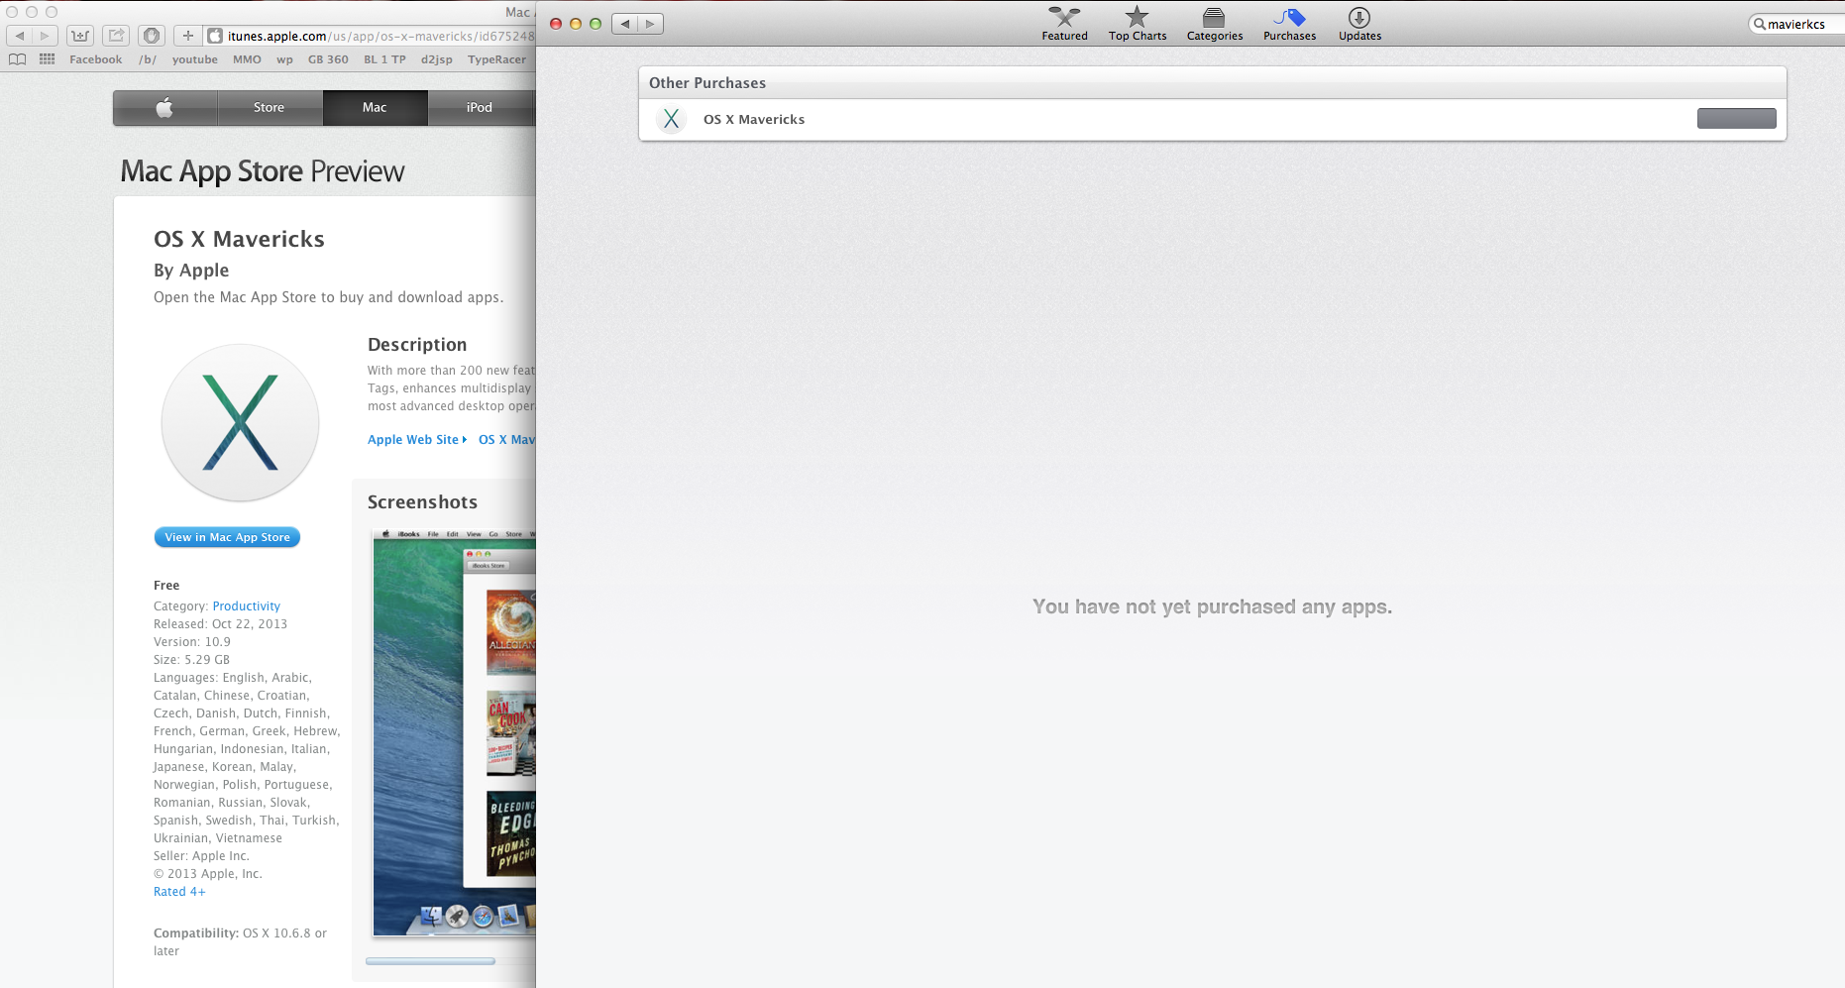Open Top Charts in the App Store
The image size is (1845, 988).
[x=1138, y=24]
